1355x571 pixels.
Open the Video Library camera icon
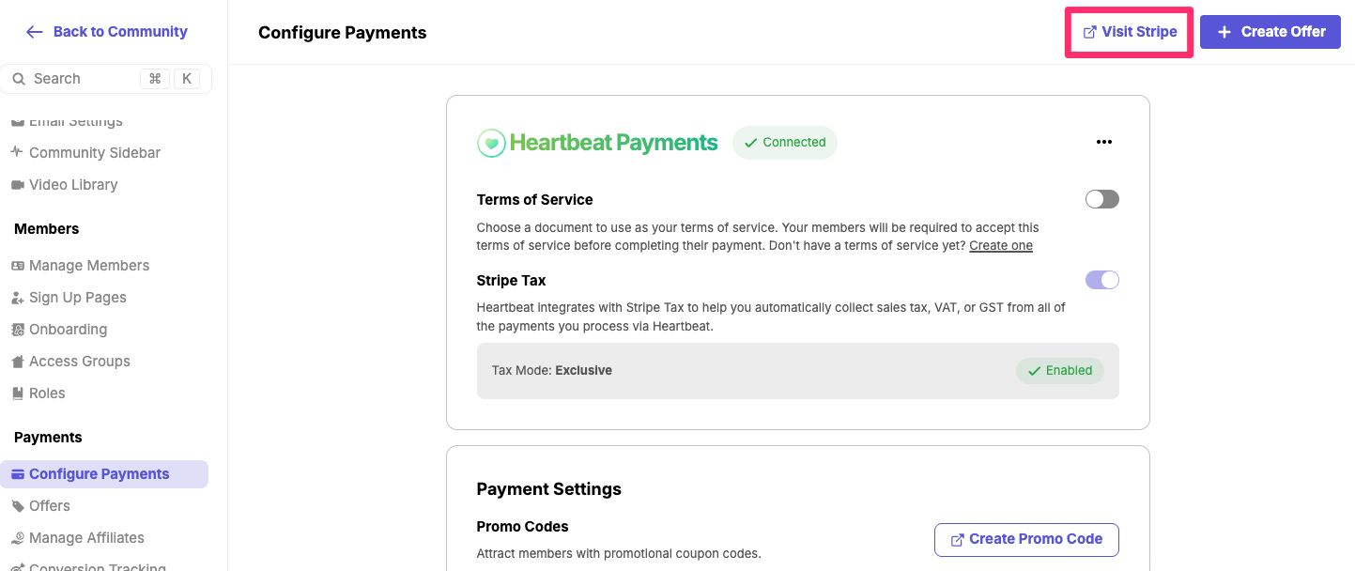pyautogui.click(x=18, y=185)
